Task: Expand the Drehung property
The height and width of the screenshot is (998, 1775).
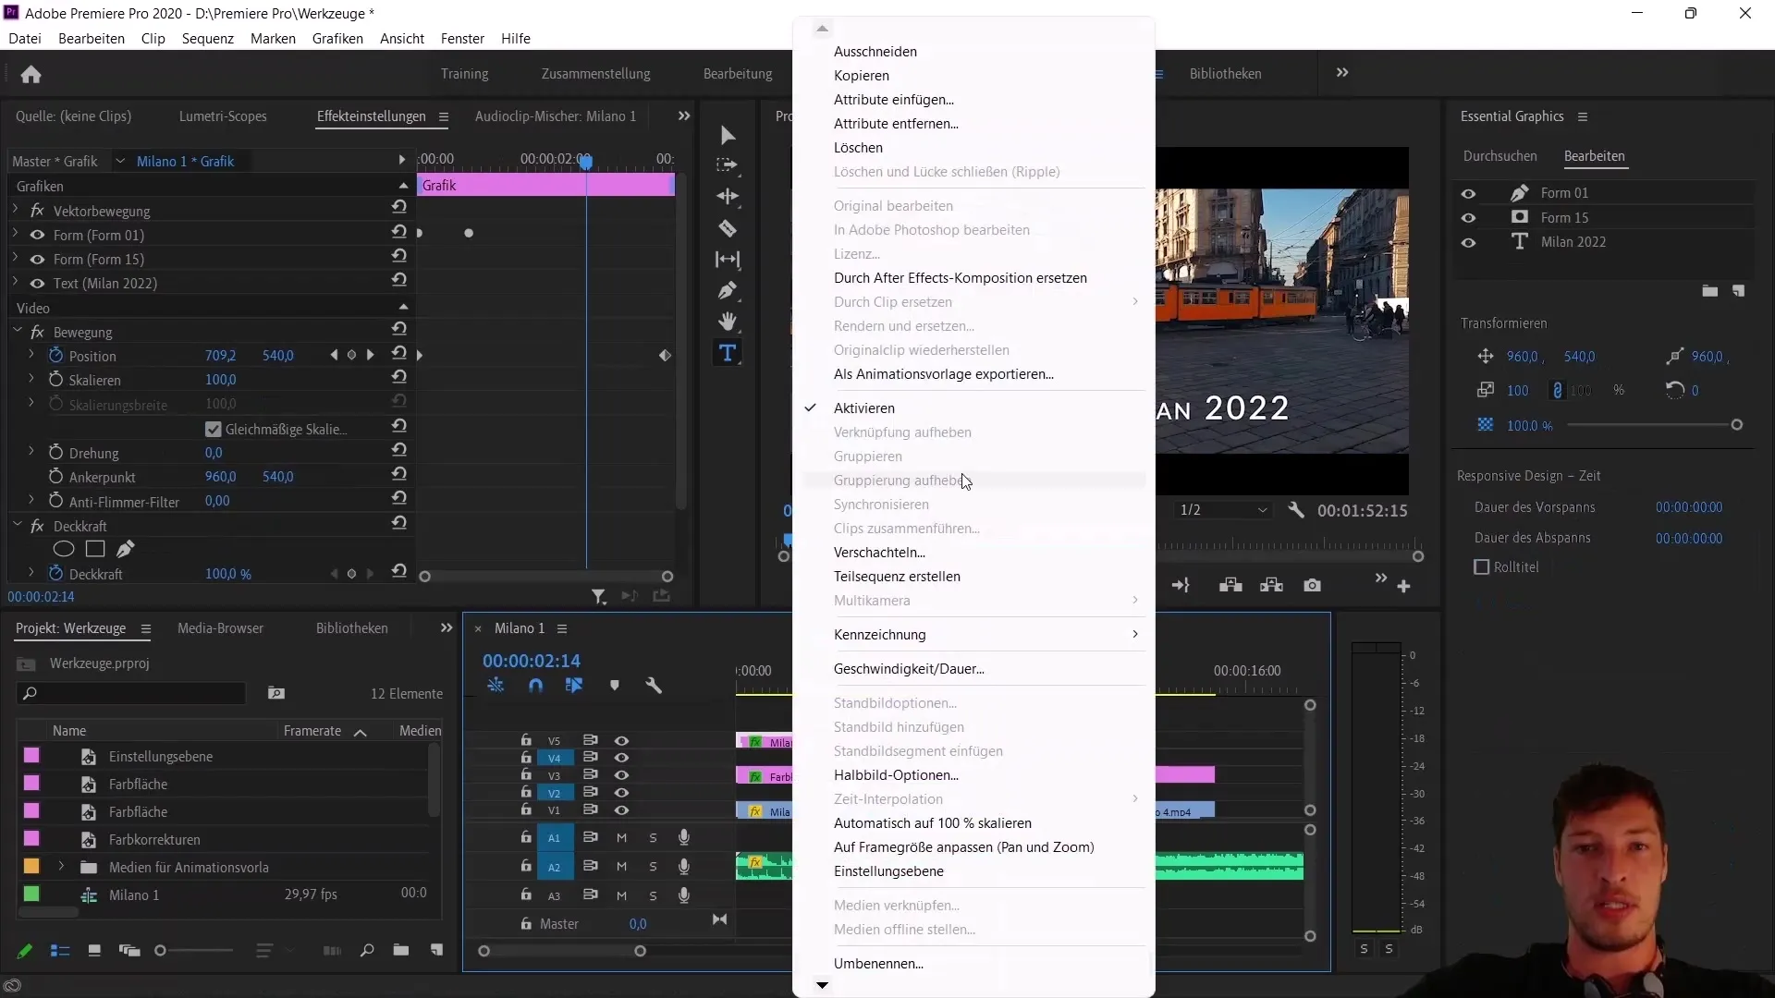Action: tap(31, 451)
